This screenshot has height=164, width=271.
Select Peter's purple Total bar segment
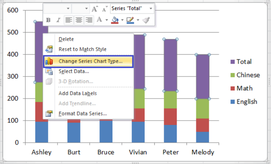pos(170,65)
